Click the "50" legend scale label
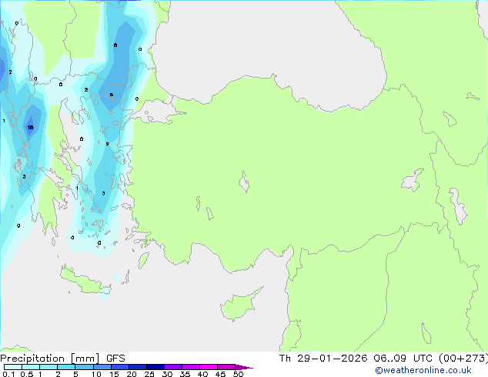Viewport: 488px width, 377px height. point(238,374)
